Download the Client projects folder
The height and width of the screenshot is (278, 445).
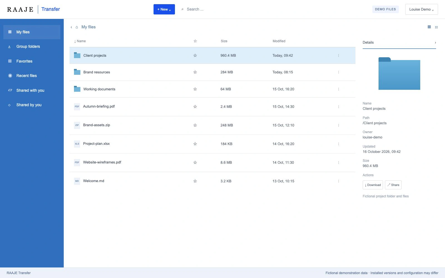point(373,185)
